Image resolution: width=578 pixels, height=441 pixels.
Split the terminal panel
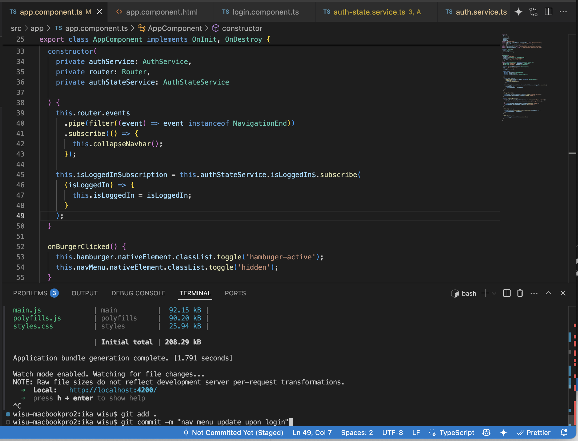tap(507, 293)
